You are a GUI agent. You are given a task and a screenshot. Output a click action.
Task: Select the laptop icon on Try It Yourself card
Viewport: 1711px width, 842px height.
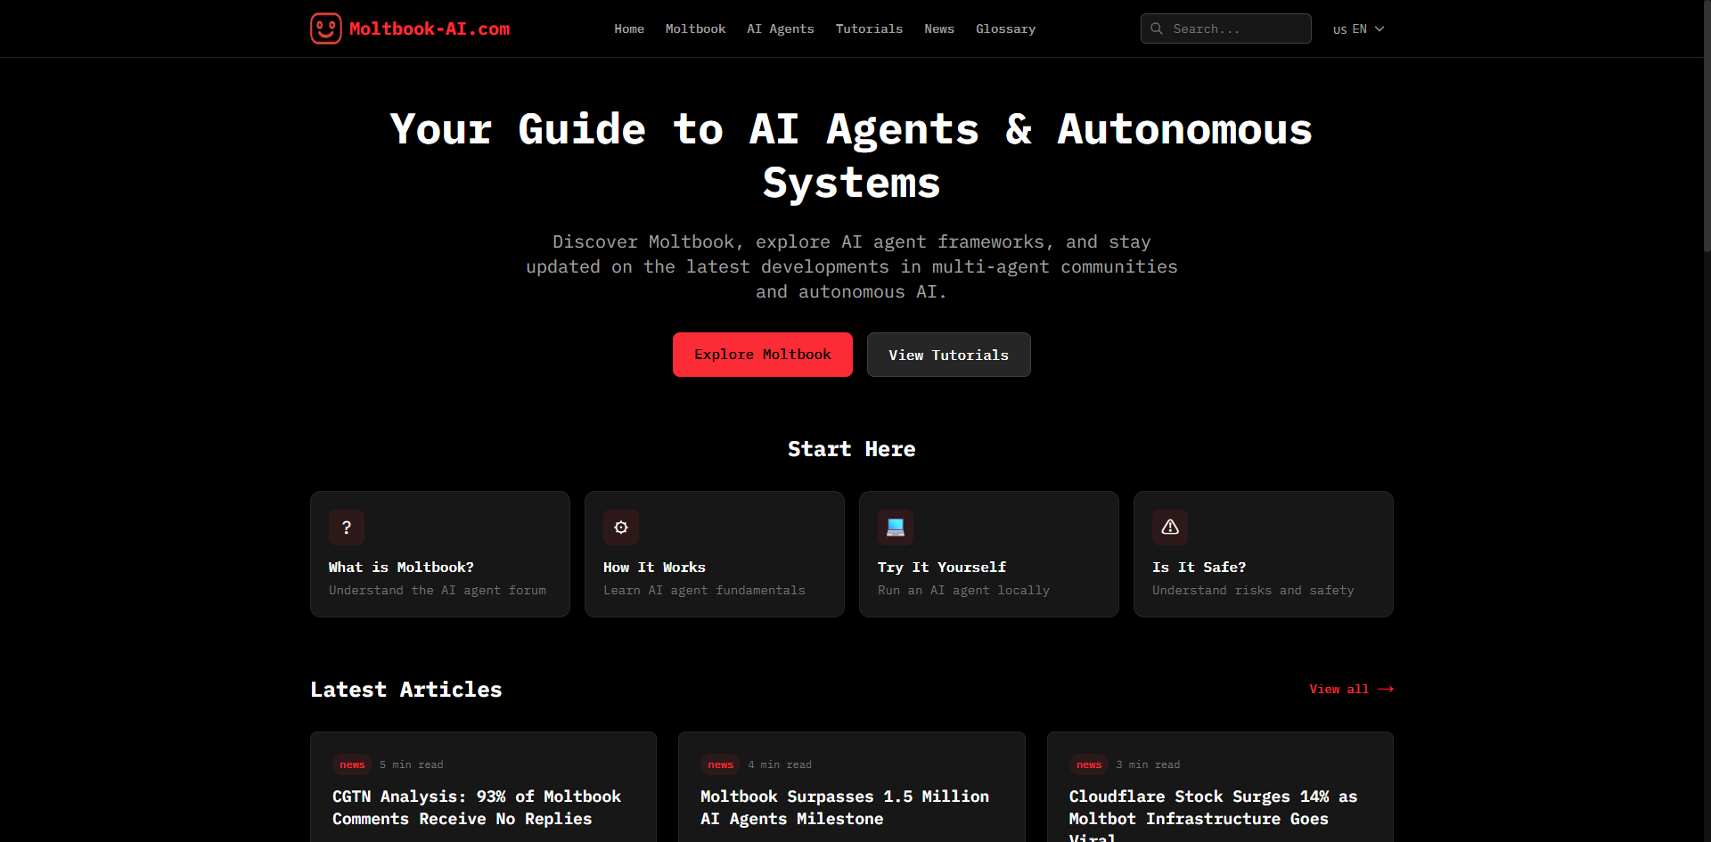(x=896, y=527)
